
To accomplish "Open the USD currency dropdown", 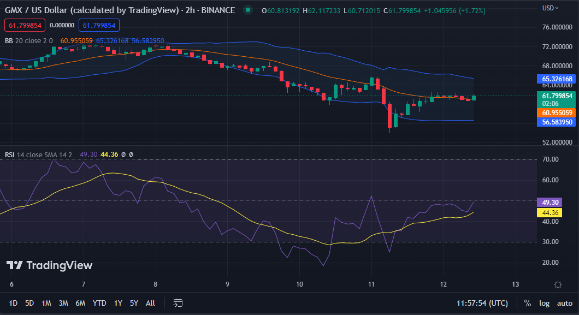I will (550, 8).
